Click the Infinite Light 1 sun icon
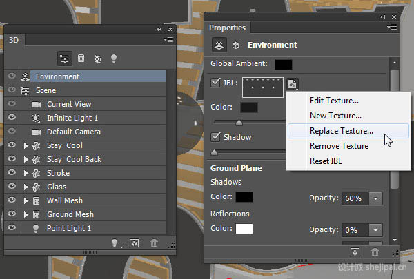Viewport: 414px width, 279px height. [36, 118]
